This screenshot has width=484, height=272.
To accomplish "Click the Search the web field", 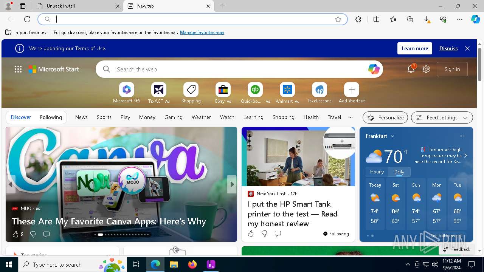I will [x=239, y=69].
